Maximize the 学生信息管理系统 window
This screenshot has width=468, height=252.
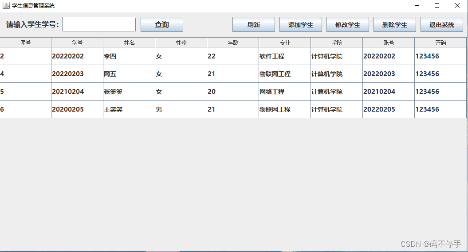coord(437,5)
